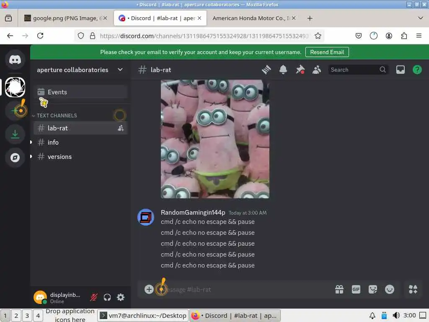
Task: Click the 3:00 Today timestamp
Action: click(248, 213)
